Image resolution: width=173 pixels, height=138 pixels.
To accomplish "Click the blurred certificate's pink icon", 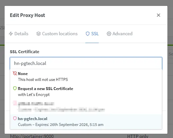I will (x=15, y=103).
